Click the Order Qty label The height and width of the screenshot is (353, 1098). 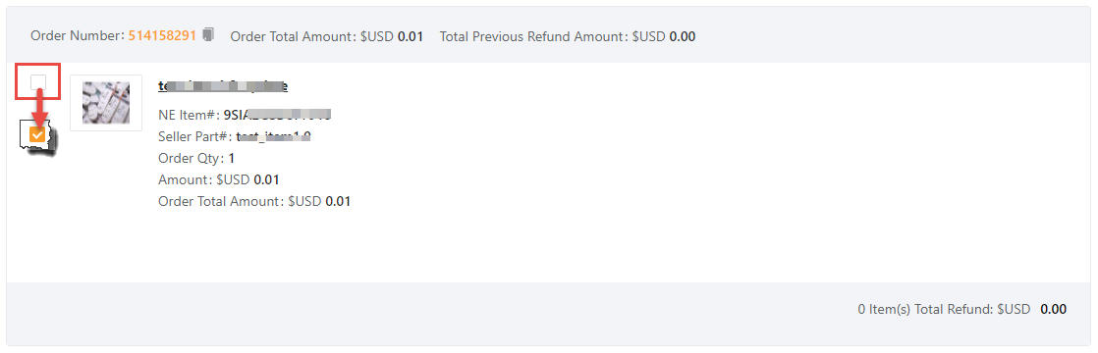pyautogui.click(x=192, y=158)
